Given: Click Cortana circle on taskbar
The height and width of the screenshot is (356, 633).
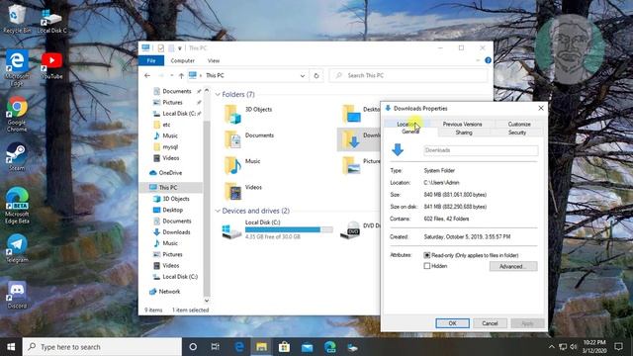Looking at the screenshot, I should tap(193, 347).
